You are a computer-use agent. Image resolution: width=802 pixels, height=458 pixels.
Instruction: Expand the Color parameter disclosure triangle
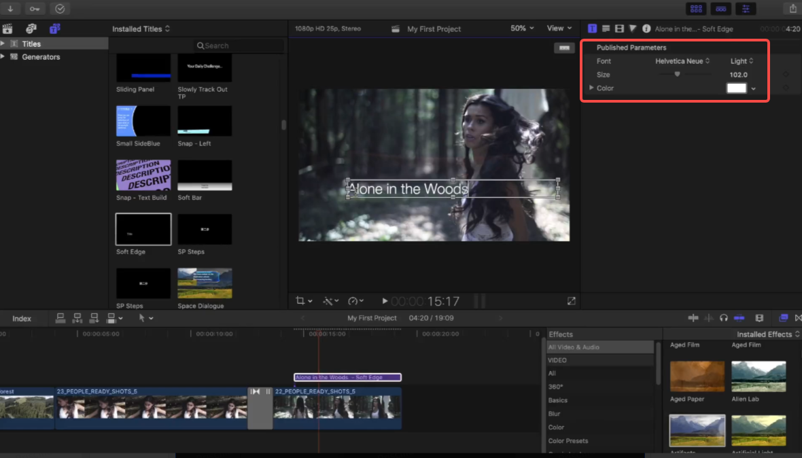[x=591, y=88]
